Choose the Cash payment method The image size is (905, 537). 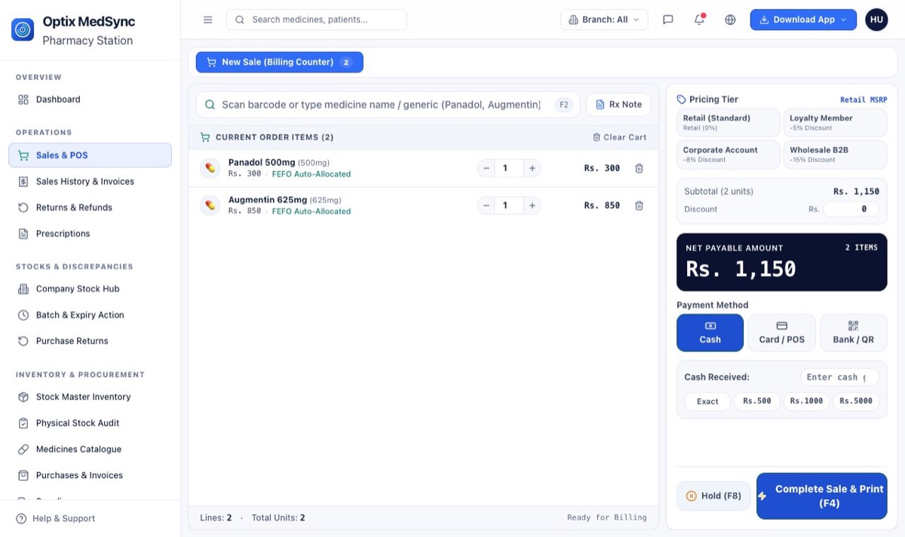710,333
